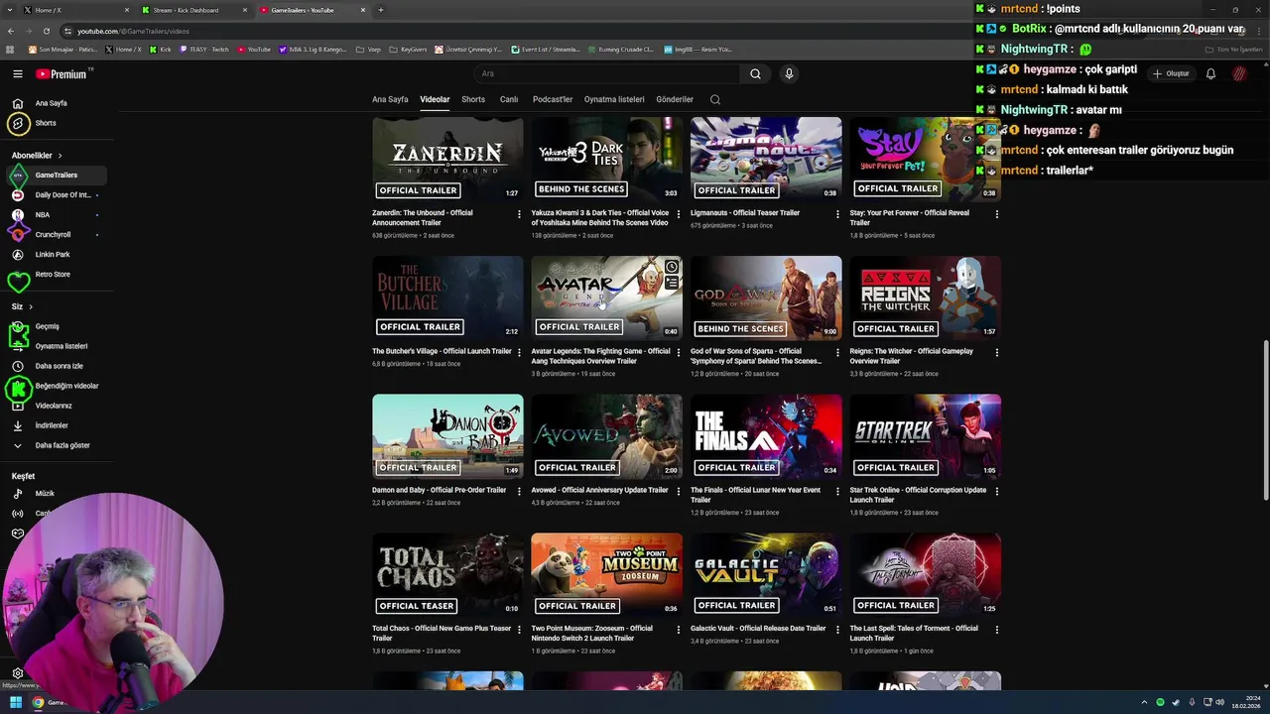
Task: Open options menu for Avowed anniversary trailer
Action: click(x=679, y=490)
